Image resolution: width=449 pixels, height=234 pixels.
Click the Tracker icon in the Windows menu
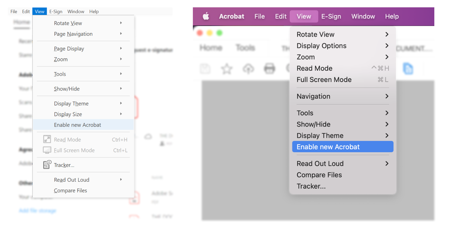tap(47, 165)
